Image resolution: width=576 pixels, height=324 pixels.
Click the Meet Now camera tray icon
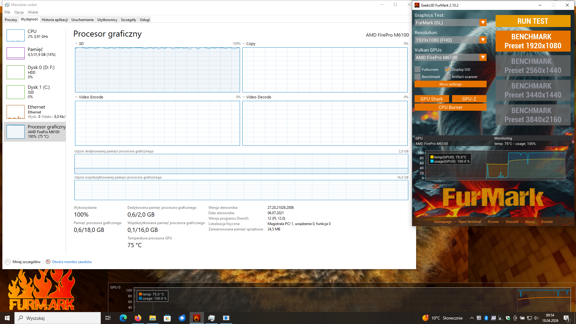pos(515,318)
